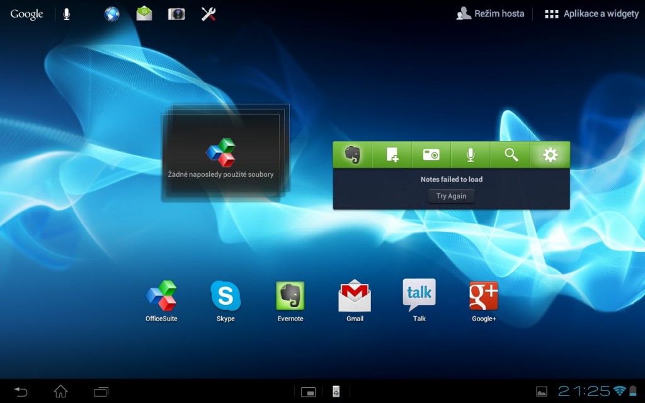
Task: Open Google search in the top bar
Action: 26,14
